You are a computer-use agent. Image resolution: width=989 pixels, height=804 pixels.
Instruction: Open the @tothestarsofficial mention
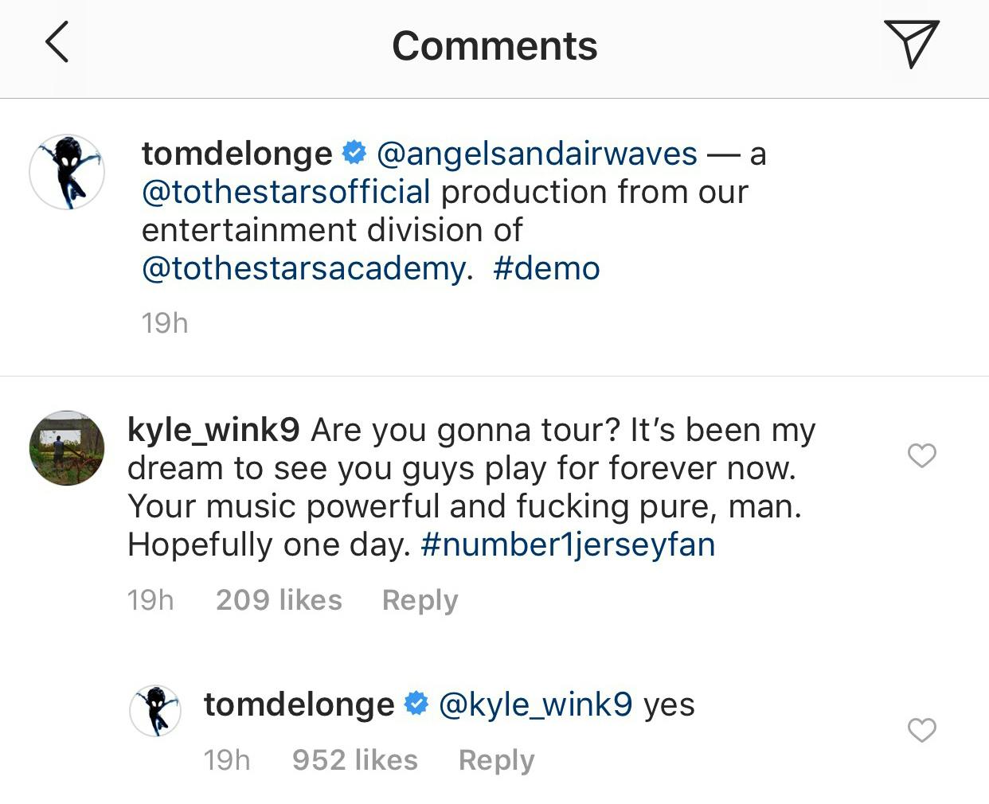(284, 191)
